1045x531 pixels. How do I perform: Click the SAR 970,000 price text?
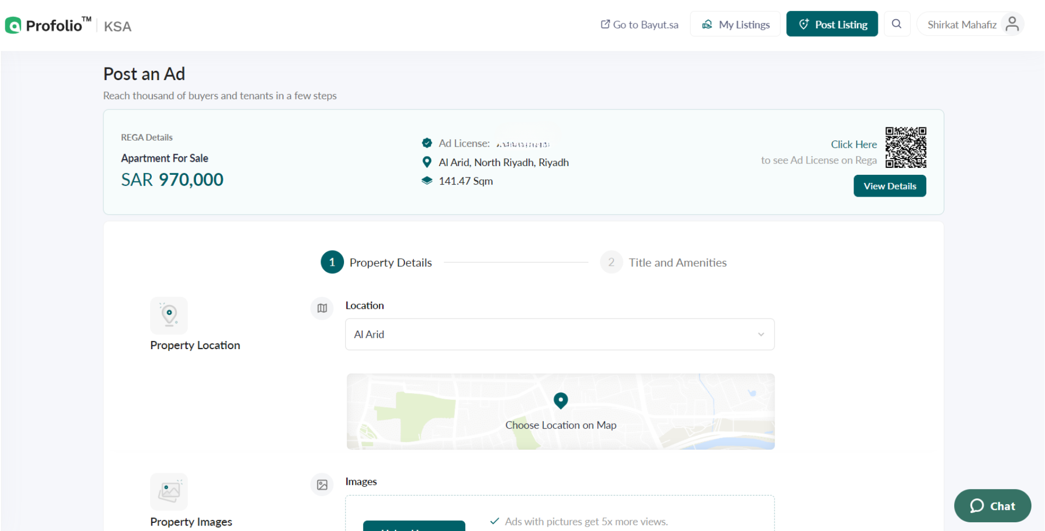tap(172, 180)
